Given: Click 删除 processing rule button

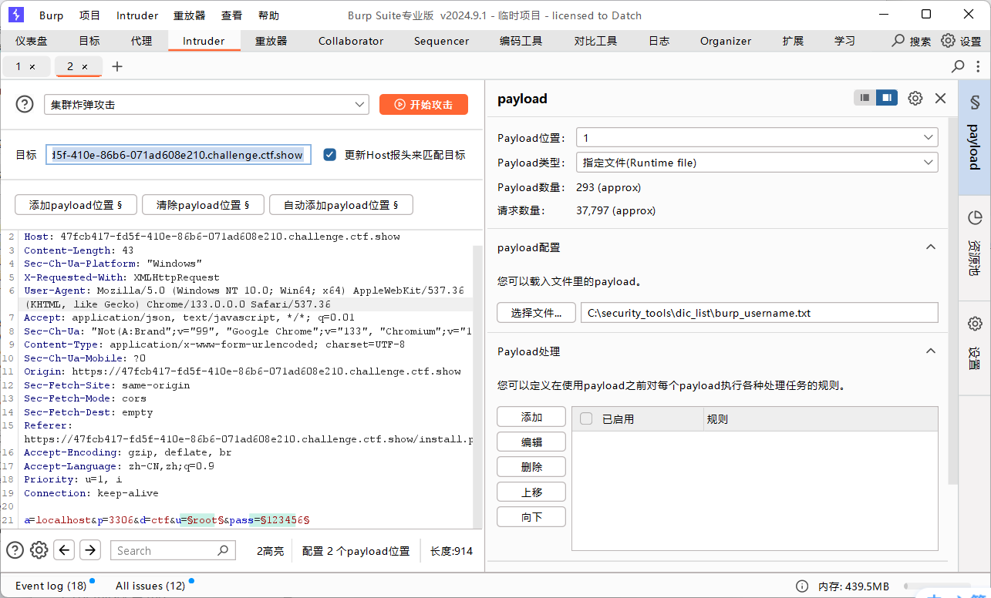Looking at the screenshot, I should (531, 467).
